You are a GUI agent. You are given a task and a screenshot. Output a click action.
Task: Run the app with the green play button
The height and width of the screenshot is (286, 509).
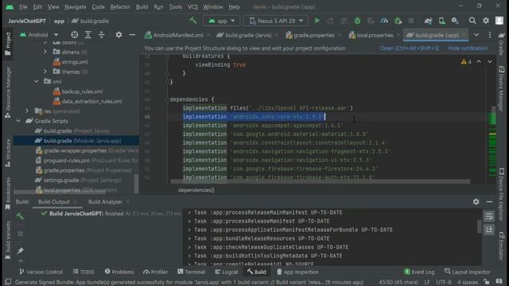[317, 21]
